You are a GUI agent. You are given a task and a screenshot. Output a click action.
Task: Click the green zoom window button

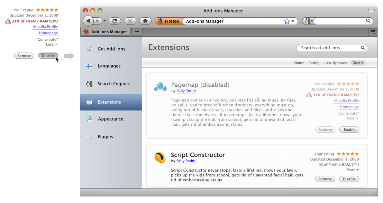(x=100, y=11)
